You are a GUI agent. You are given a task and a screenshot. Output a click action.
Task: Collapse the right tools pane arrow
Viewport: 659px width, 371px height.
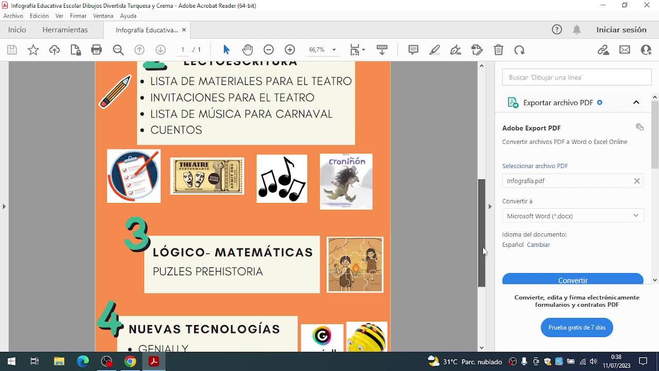[x=490, y=206]
